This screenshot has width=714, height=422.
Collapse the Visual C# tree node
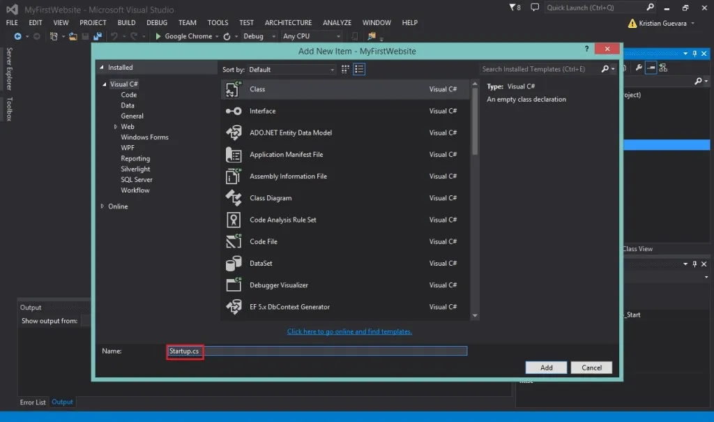point(105,84)
